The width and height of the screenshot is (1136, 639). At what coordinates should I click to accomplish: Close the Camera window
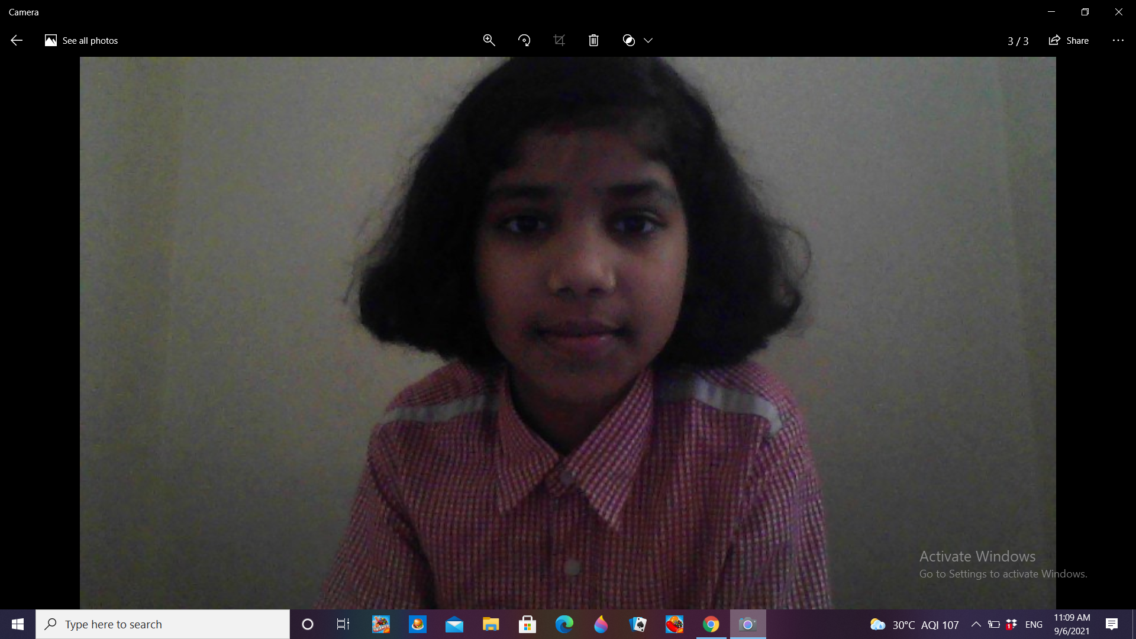1119,12
